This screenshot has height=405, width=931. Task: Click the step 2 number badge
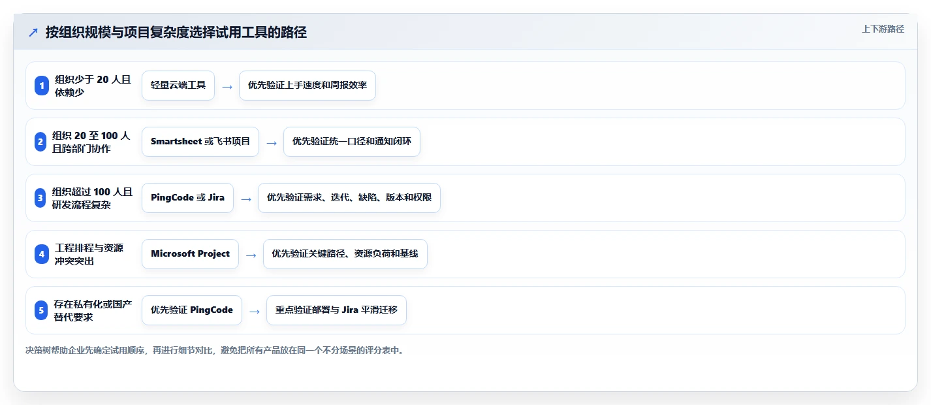point(42,142)
